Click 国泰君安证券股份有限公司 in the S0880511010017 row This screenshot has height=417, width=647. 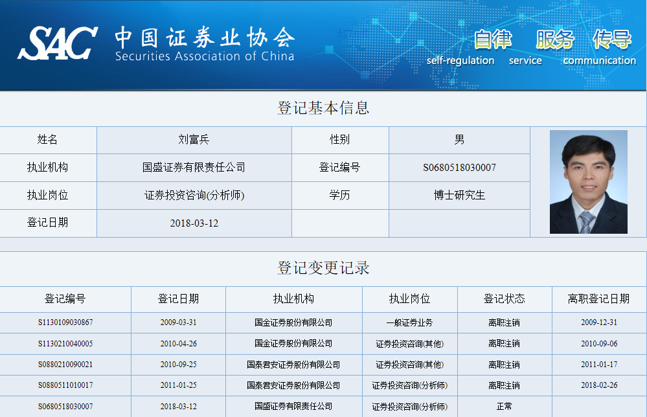[293, 385]
